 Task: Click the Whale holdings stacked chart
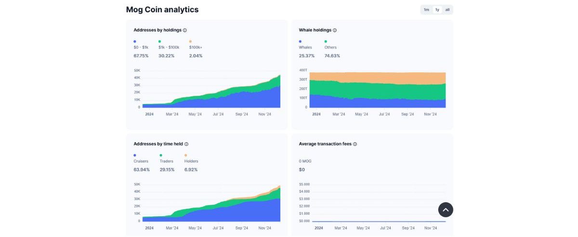tap(377, 90)
